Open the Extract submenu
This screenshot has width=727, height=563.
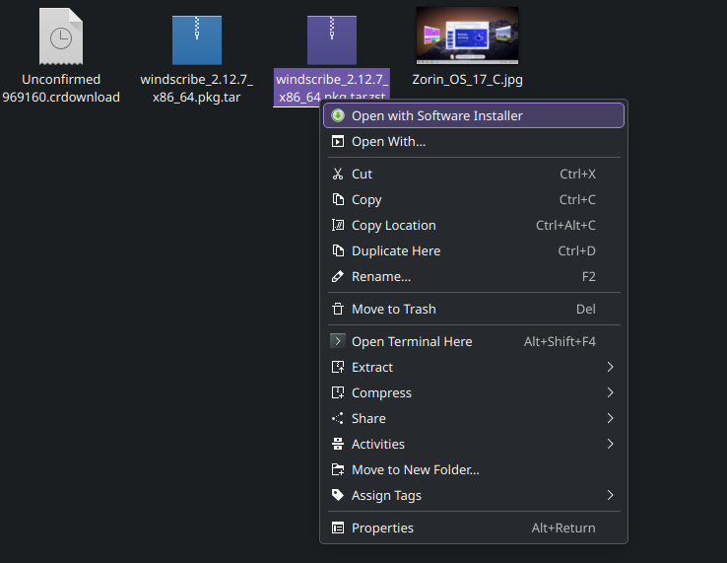(474, 367)
